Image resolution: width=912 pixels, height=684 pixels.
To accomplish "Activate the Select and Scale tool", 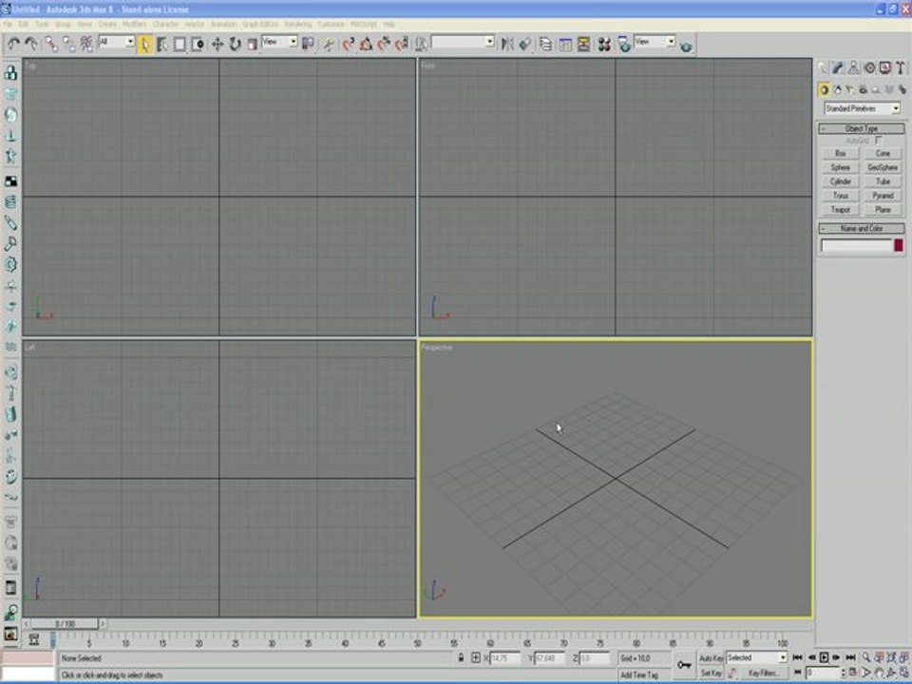I will click(252, 45).
